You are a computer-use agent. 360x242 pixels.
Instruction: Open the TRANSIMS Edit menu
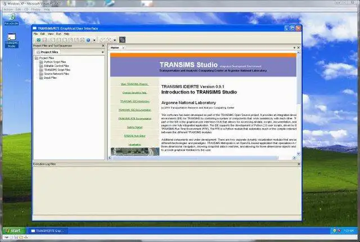(x=43, y=34)
